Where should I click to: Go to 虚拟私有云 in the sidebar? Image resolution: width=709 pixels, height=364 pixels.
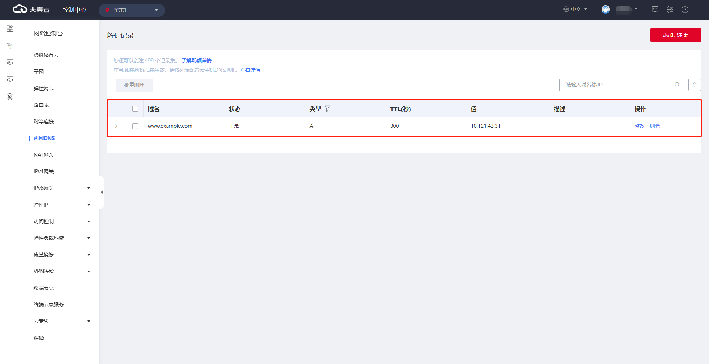point(46,55)
